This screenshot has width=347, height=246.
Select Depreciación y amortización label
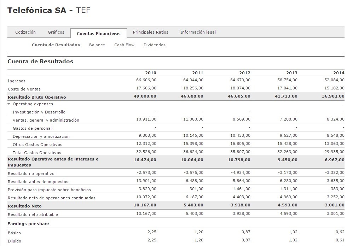[x=41, y=136]
